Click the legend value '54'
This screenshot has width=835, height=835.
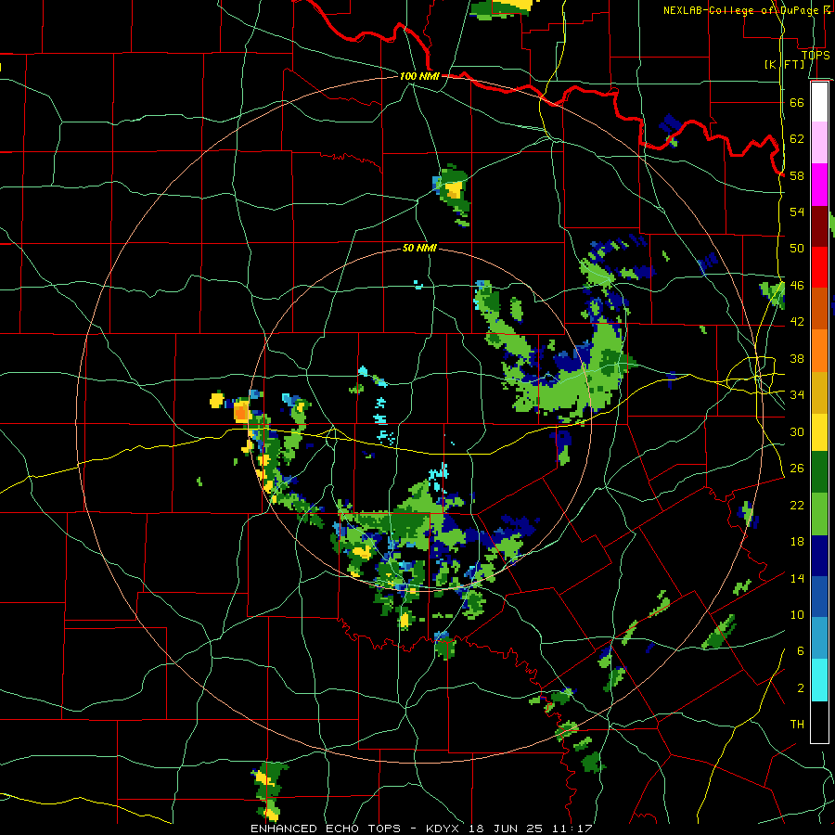[797, 212]
